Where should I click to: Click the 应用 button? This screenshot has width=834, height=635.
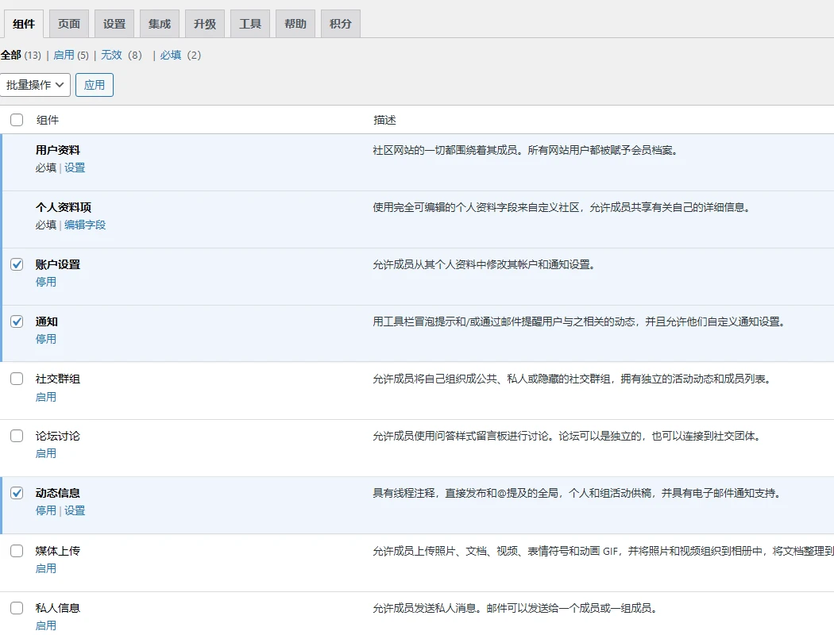tap(94, 85)
